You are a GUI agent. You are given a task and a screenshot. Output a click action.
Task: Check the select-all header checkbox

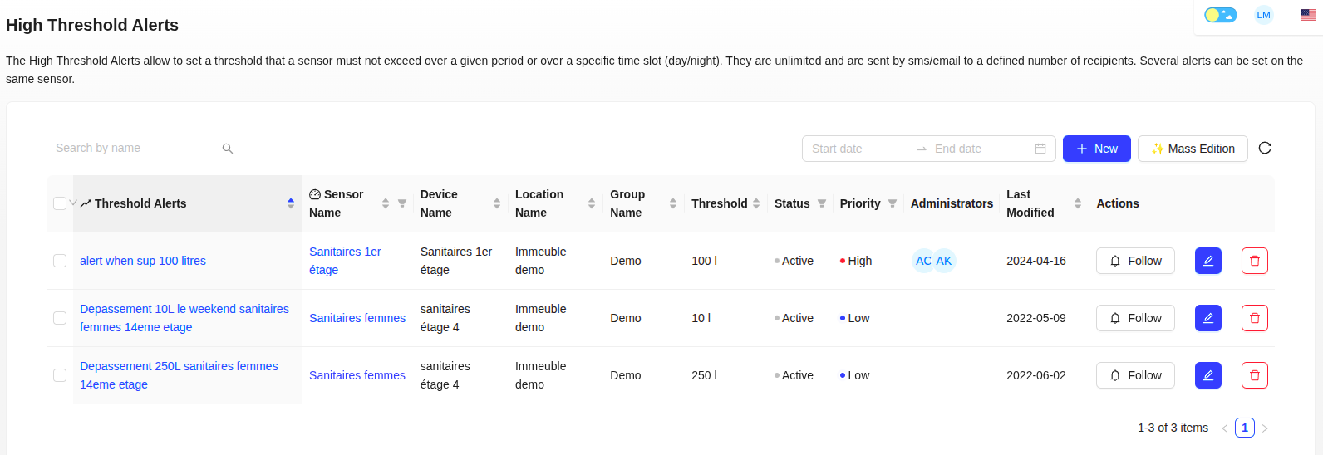tap(60, 203)
